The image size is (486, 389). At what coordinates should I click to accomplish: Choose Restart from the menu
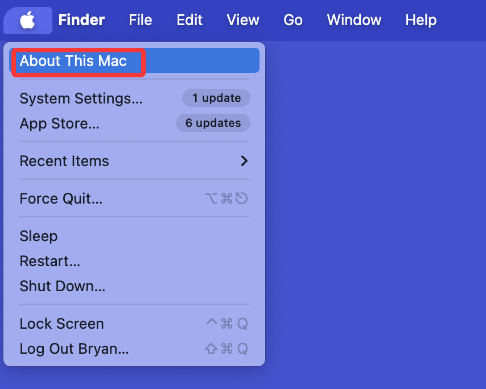(x=50, y=261)
